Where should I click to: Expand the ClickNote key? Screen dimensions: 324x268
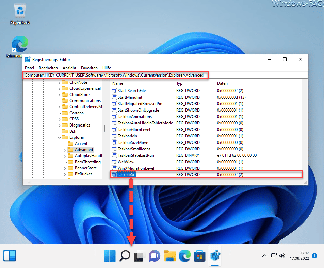click(60, 83)
